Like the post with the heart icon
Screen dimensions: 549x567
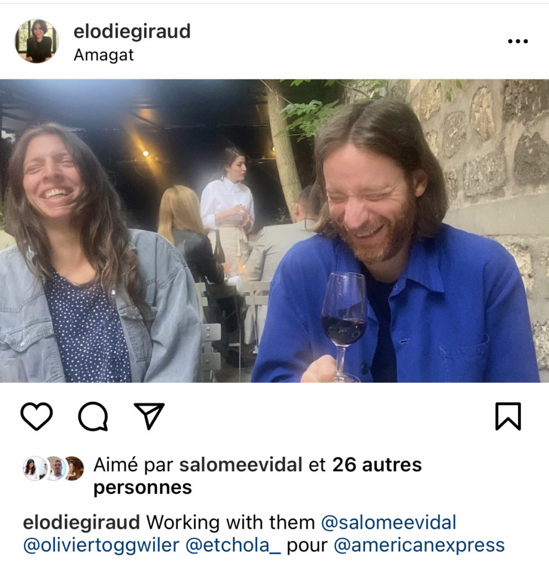coord(37,416)
